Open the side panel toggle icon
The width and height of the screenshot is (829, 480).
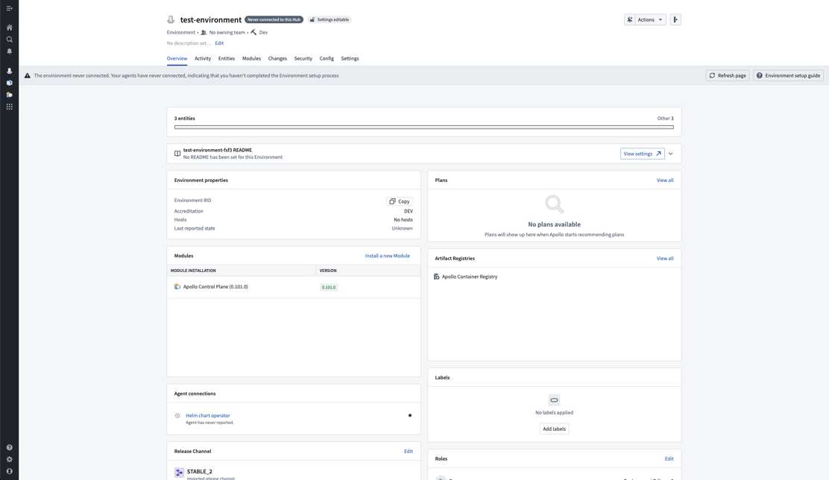click(x=675, y=19)
